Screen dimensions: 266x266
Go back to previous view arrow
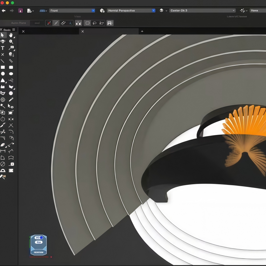[x=4, y=11]
